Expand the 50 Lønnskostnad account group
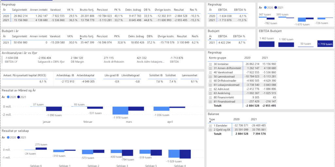335x167 pixels. 211,76
